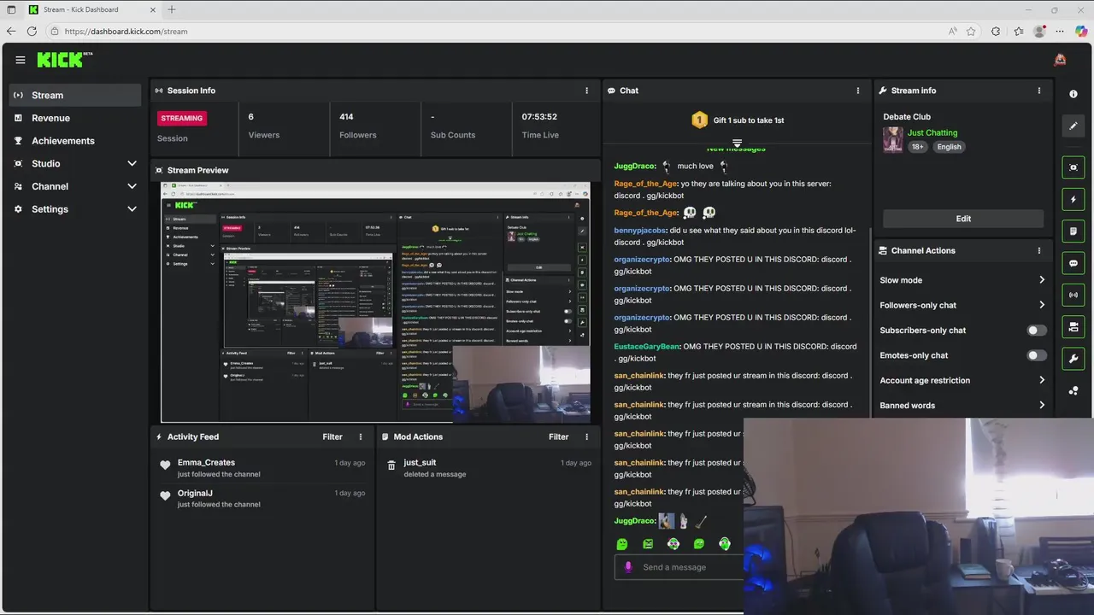1094x615 pixels.
Task: Open Banned words options
Action: [x=962, y=405]
